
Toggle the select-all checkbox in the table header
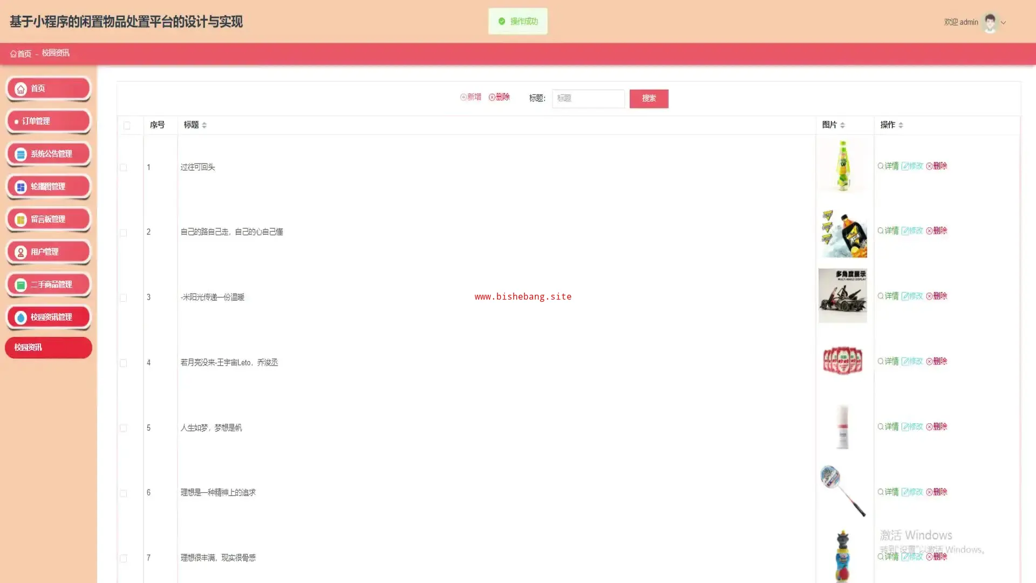(x=127, y=125)
